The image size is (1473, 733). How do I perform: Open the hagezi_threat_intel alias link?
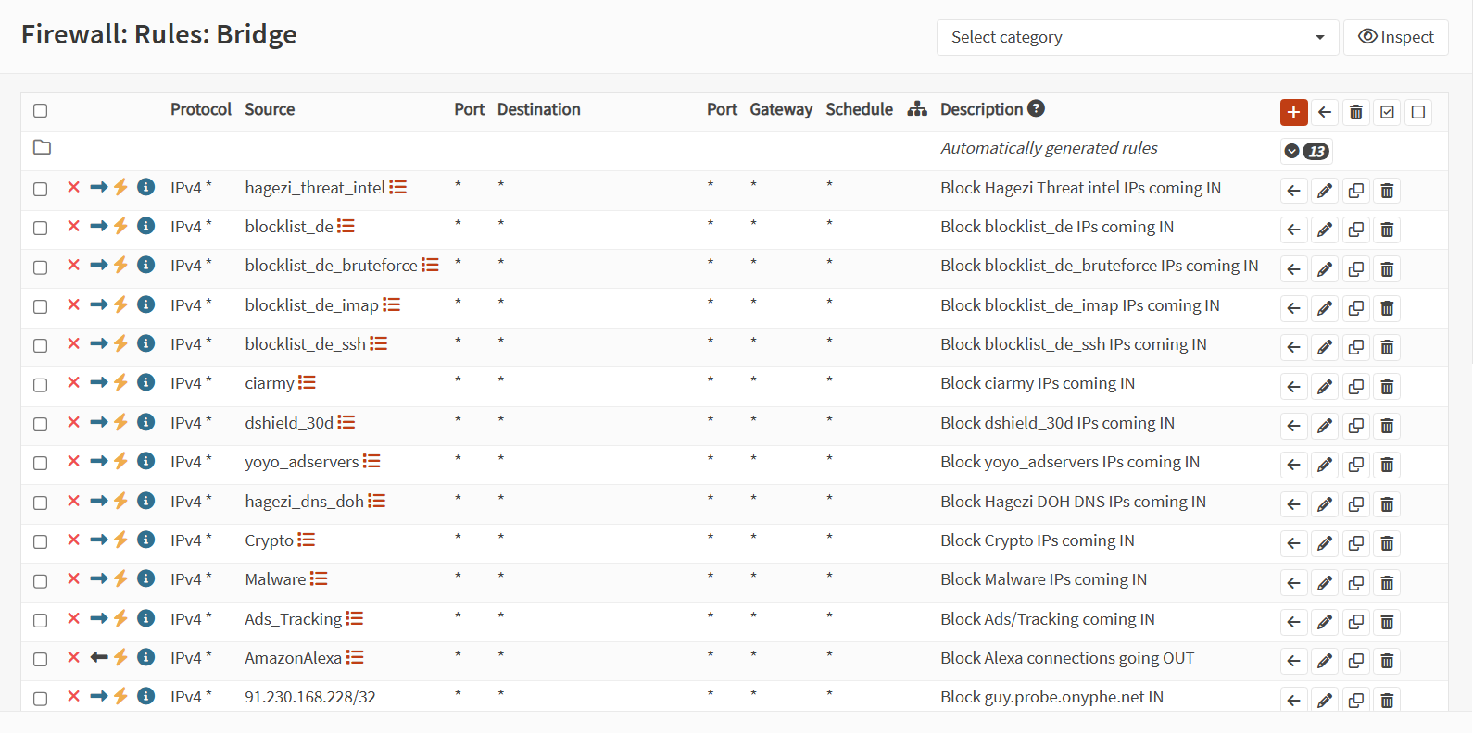coord(315,188)
